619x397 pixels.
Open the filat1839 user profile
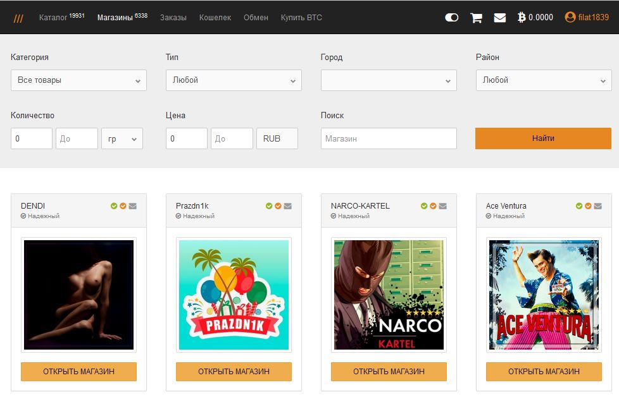point(587,18)
